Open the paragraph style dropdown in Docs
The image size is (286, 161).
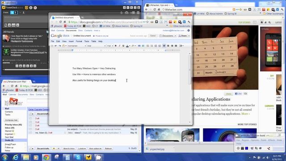click(76, 46)
